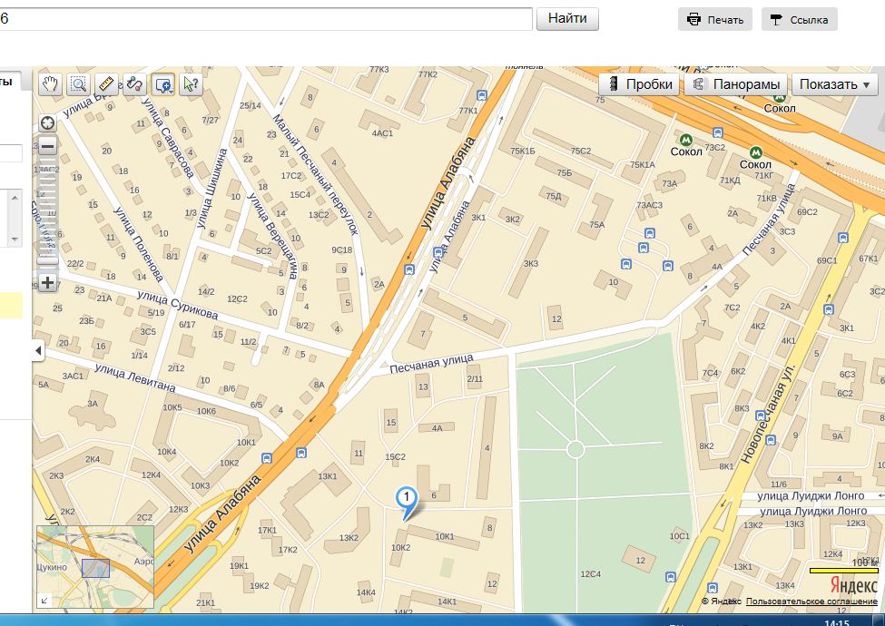Viewport: 885px width, 626px height.
Task: Toggle the Пробки traffic layer
Action: [x=642, y=84]
